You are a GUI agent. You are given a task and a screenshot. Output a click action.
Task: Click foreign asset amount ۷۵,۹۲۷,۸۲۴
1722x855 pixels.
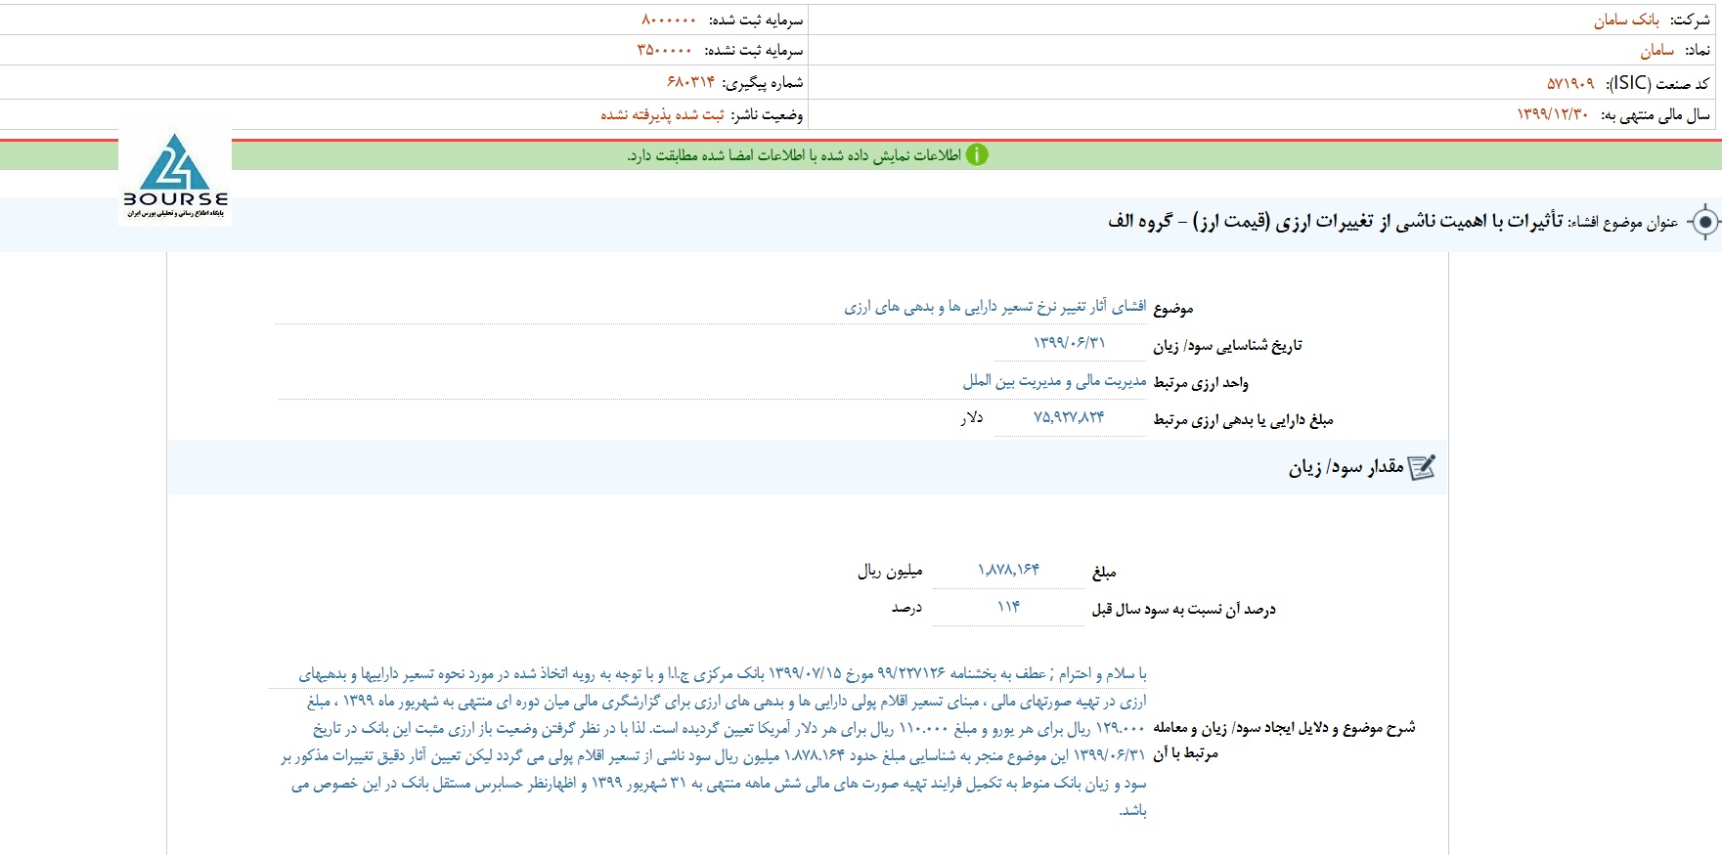1069,417
